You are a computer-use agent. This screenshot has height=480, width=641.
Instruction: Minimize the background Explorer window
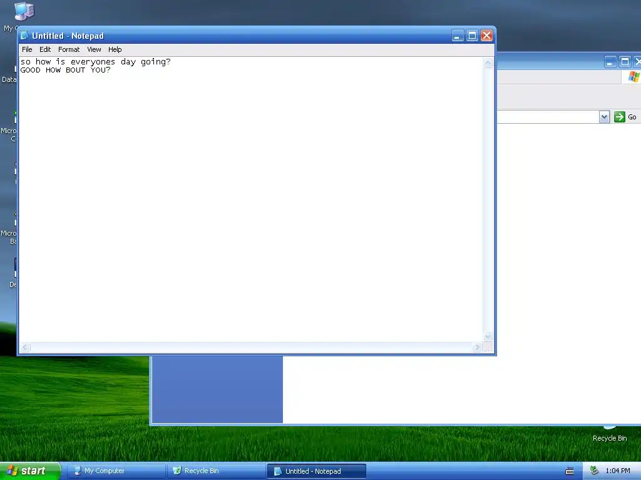coord(610,62)
